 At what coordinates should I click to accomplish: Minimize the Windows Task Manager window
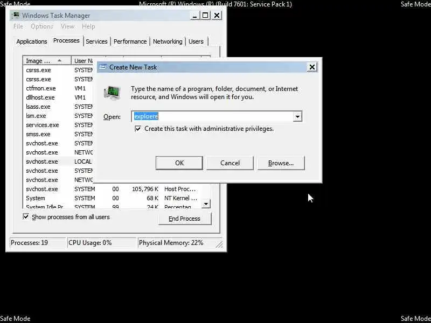[194, 16]
